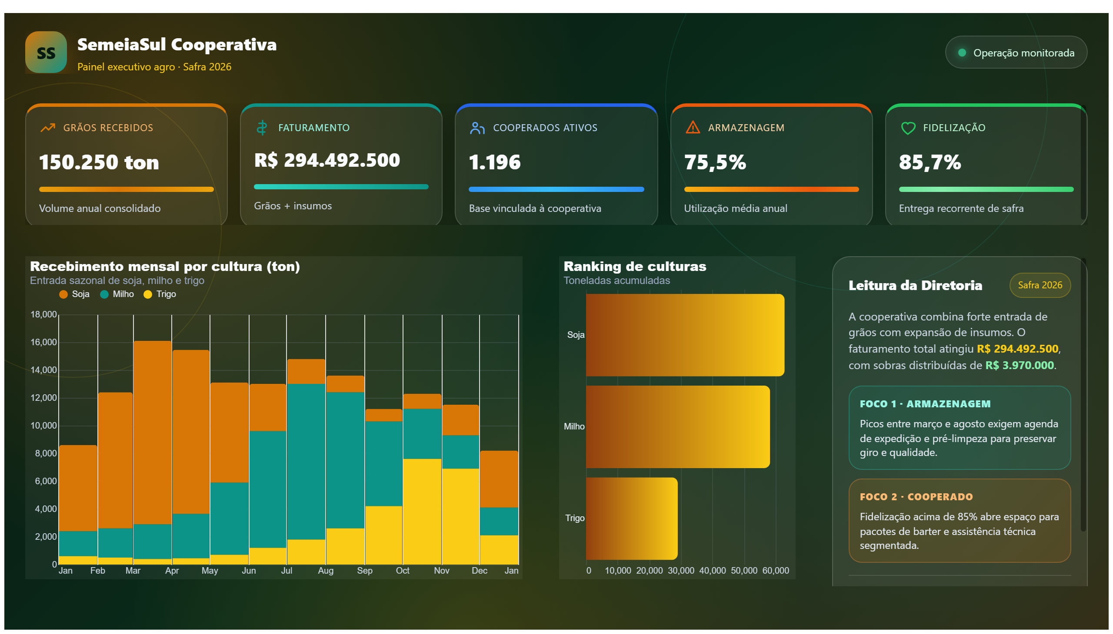Image resolution: width=1113 pixels, height=634 pixels.
Task: Click the March stacked bar in monthly chart
Action: click(x=152, y=452)
